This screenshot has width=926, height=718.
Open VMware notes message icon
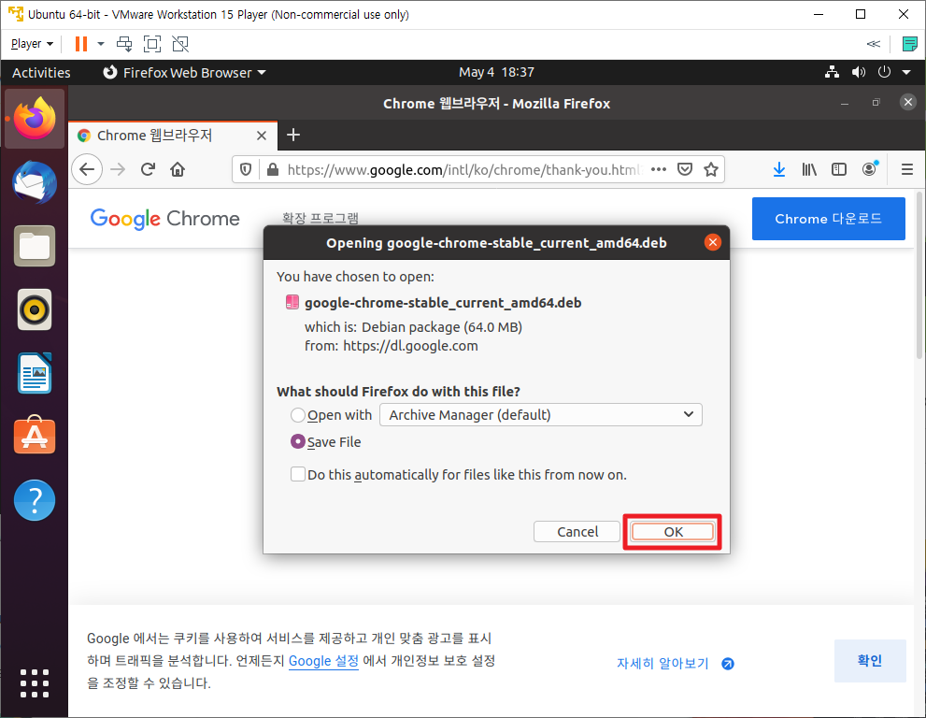coord(909,44)
